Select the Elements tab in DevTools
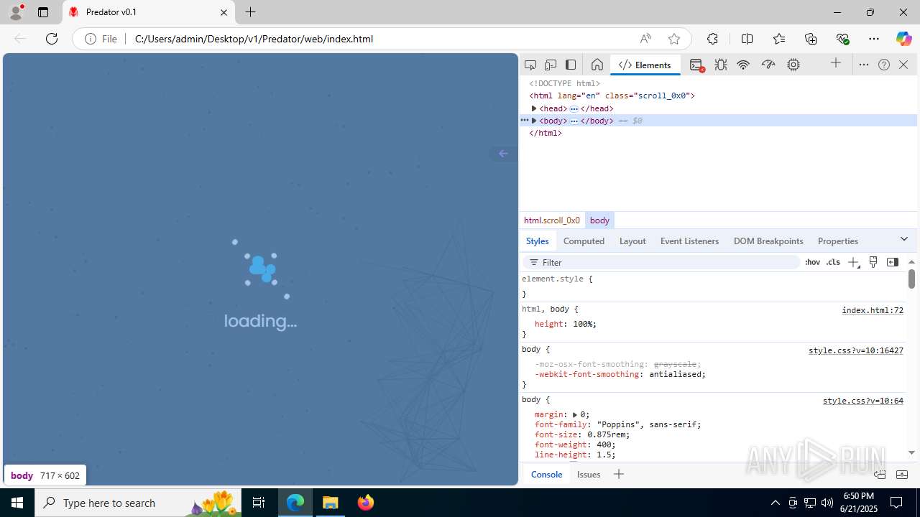Viewport: 920px width, 517px height. pos(645,65)
